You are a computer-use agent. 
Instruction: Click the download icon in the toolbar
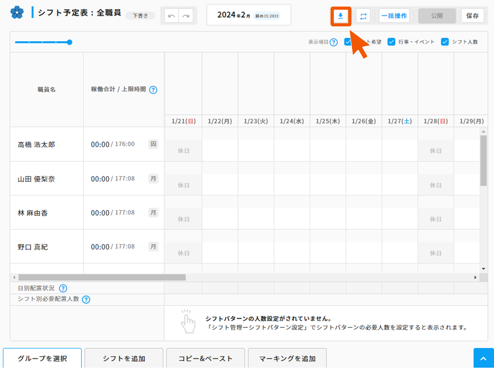(x=340, y=16)
